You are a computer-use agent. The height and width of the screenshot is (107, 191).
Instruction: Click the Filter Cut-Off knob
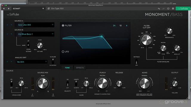[x=147, y=40]
